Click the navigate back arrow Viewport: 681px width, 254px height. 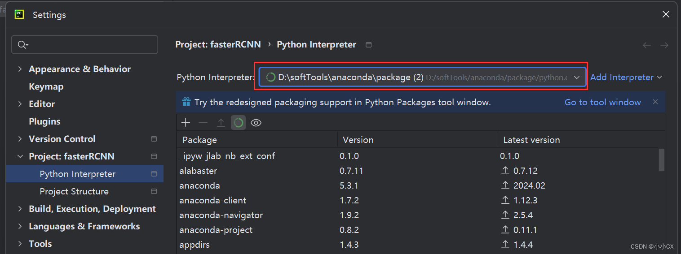[647, 45]
